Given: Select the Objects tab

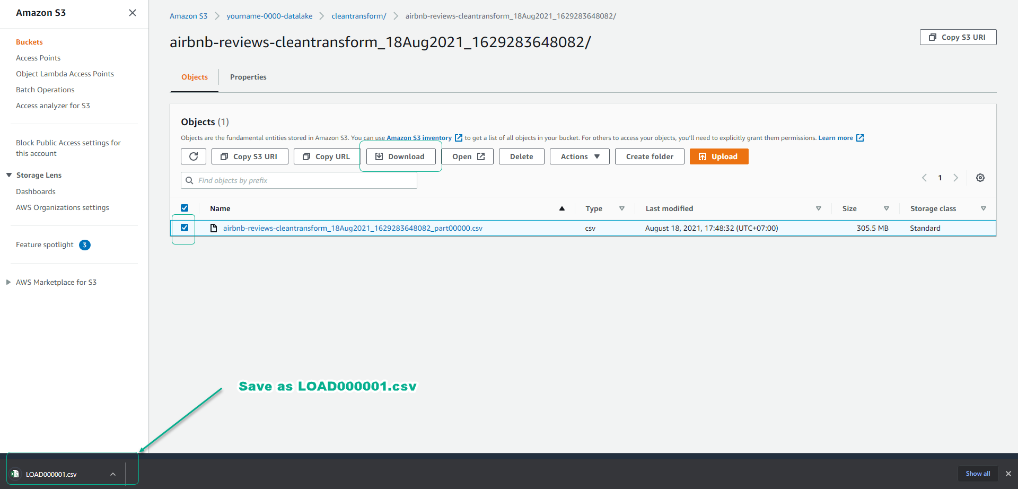Looking at the screenshot, I should pos(195,77).
